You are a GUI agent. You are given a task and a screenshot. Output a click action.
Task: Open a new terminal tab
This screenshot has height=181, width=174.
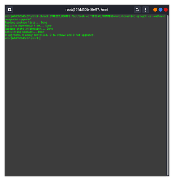click(9, 10)
